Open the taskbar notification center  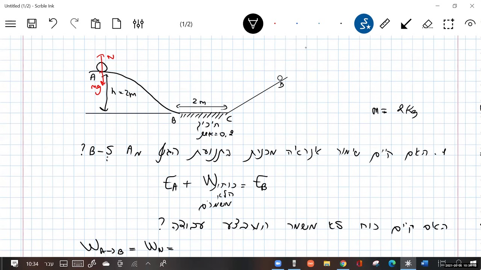coord(14,264)
